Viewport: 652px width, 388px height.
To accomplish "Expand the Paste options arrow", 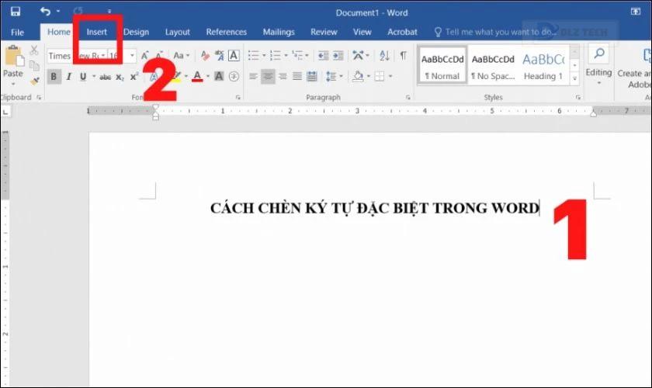I will 13,84.
